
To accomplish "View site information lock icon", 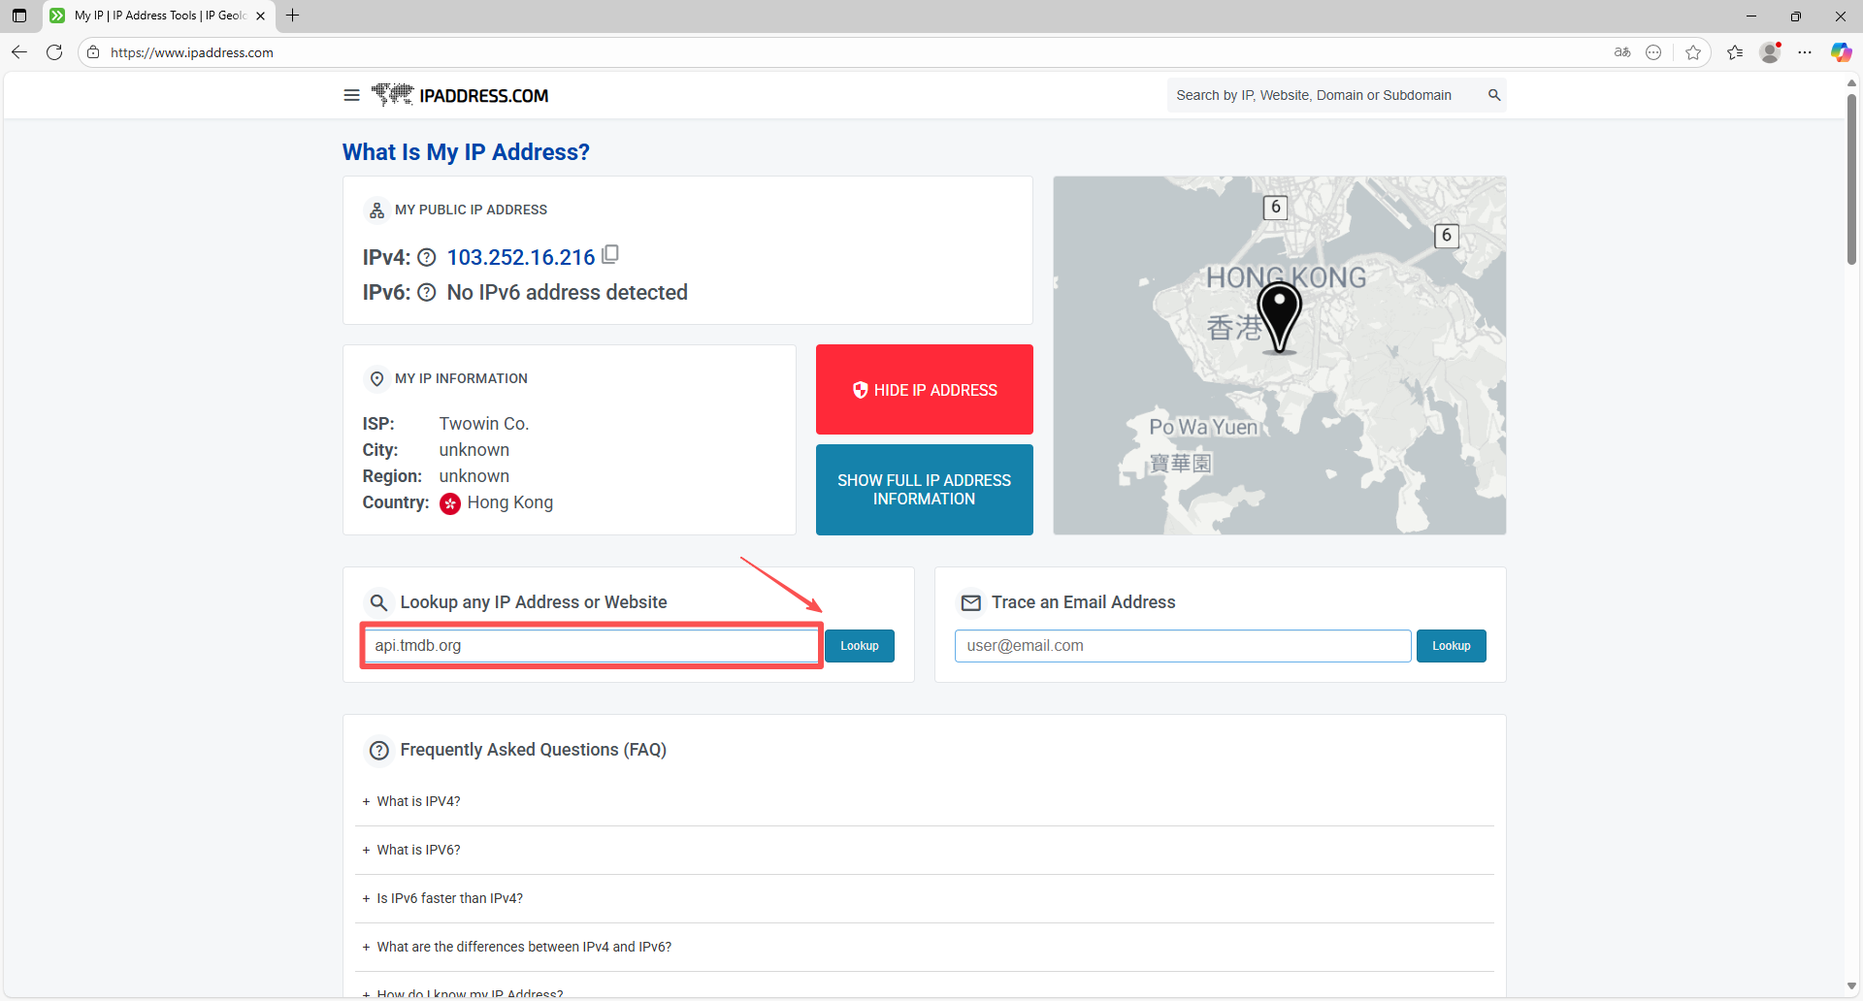I will point(93,52).
